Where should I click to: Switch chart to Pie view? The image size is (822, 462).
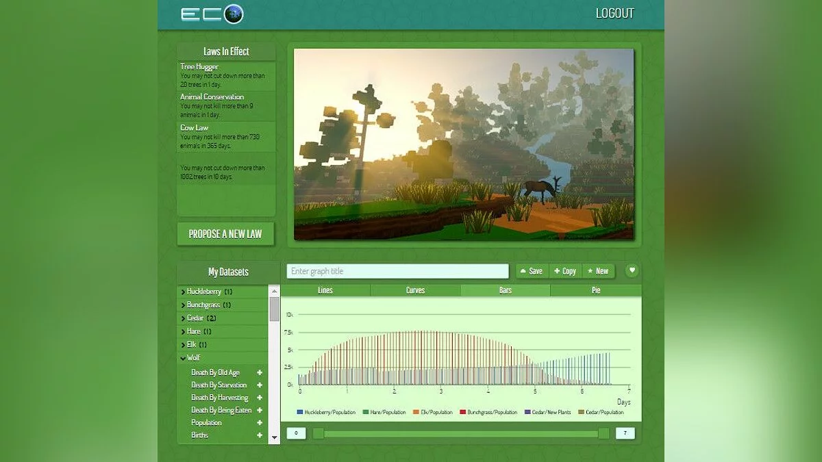click(596, 290)
